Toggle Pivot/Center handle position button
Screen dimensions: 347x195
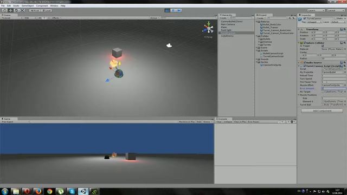click(35, 10)
